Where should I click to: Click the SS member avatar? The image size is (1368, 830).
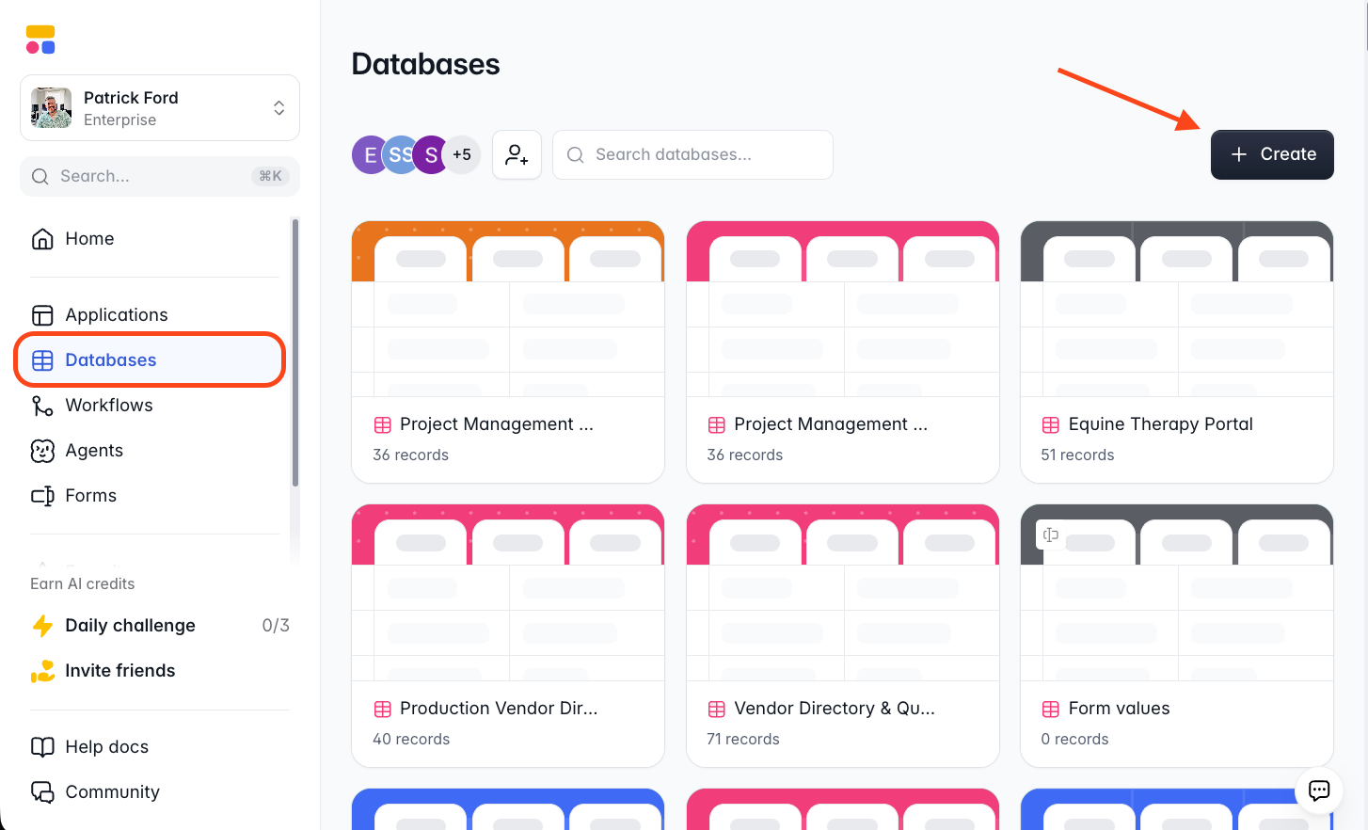(x=402, y=155)
